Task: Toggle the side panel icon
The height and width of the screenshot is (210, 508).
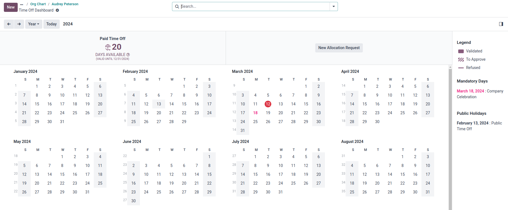Action: [501, 24]
